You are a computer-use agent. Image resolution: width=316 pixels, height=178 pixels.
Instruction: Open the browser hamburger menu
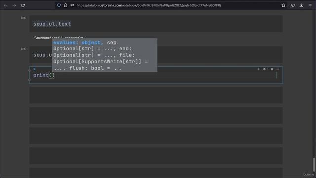click(310, 5)
